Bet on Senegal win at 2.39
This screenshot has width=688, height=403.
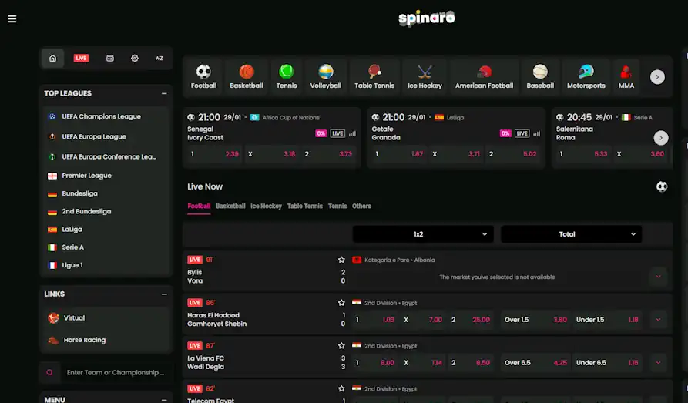tap(214, 154)
